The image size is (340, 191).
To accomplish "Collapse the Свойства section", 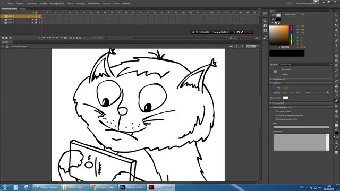I will pyautogui.click(x=270, y=83).
